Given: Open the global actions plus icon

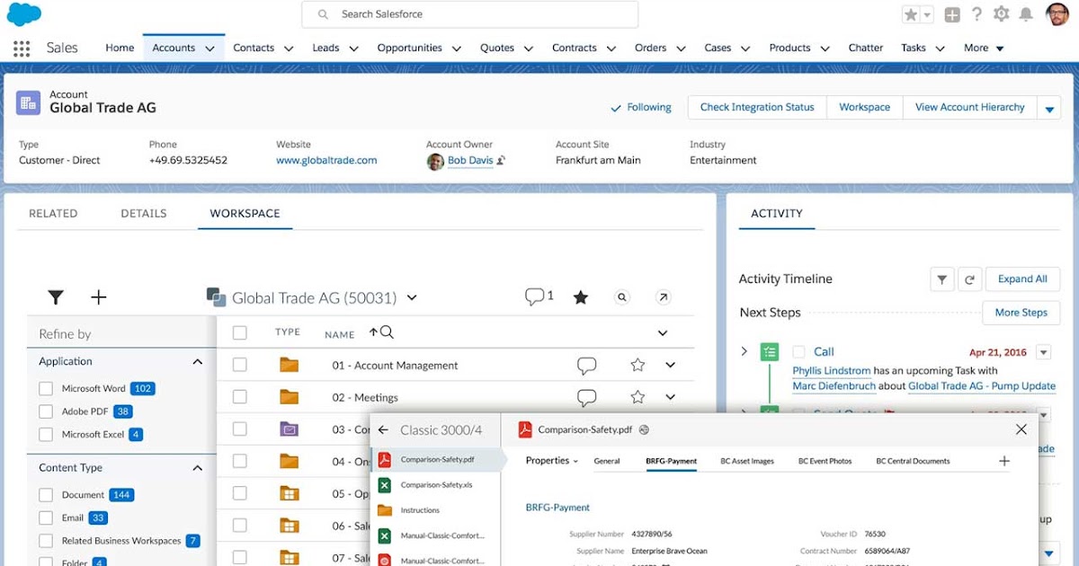Looking at the screenshot, I should (953, 14).
